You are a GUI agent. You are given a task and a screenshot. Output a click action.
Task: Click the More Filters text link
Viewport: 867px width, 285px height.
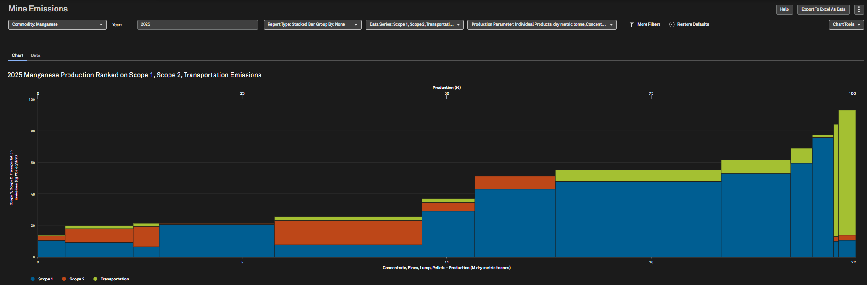coord(648,24)
